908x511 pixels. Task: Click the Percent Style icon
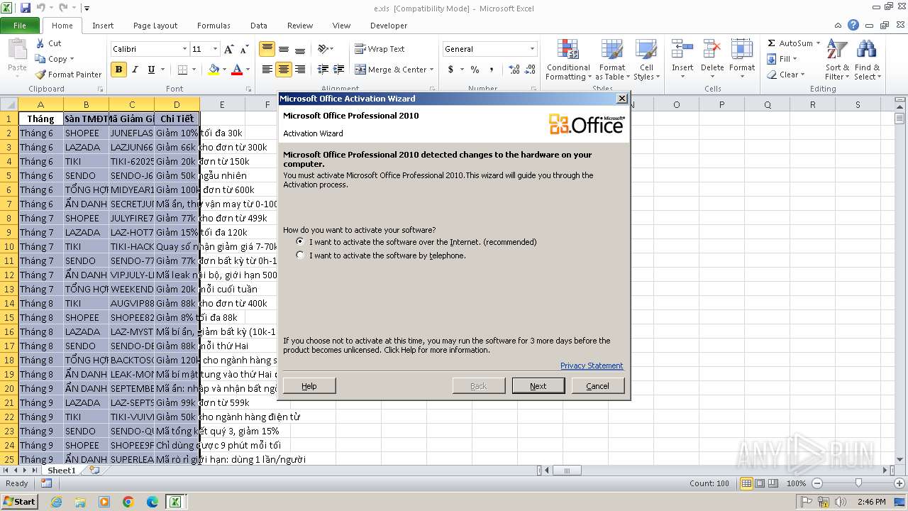pos(475,70)
